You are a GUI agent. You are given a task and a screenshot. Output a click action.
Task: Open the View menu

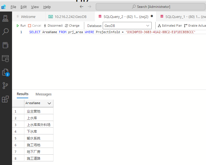35,7
